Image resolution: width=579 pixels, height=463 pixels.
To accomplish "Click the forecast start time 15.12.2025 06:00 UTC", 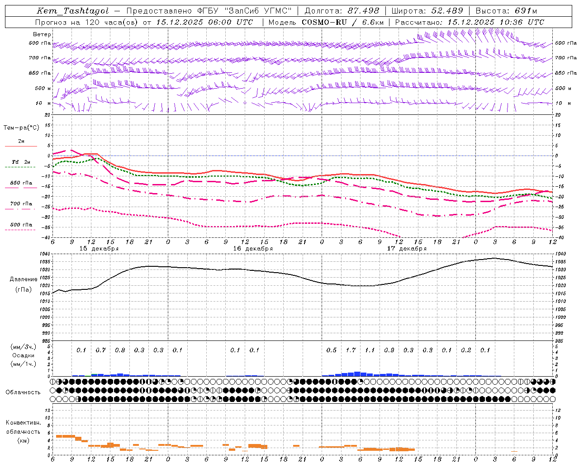I will [204, 22].
